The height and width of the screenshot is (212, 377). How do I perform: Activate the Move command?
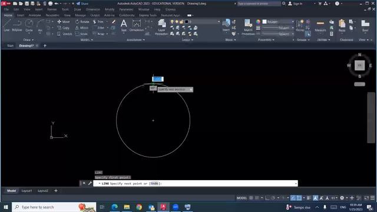(x=64, y=22)
